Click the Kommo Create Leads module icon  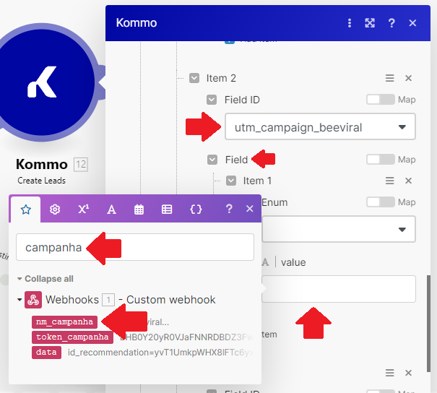pyautogui.click(x=42, y=82)
